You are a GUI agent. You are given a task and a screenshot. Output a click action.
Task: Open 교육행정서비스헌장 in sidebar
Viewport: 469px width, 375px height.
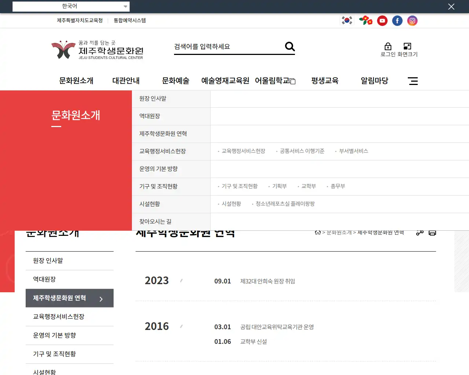coord(70,317)
